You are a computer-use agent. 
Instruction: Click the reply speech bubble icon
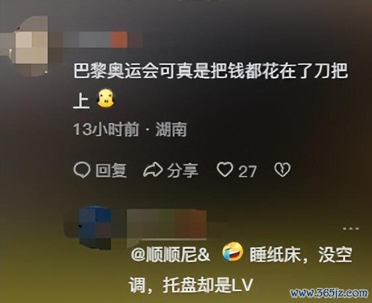(82, 170)
